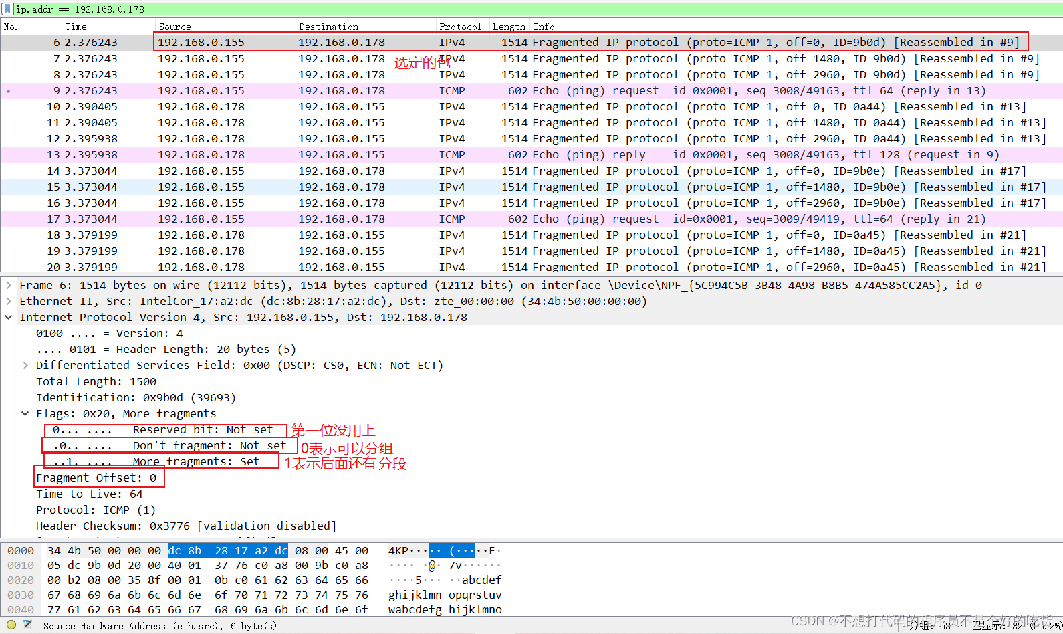Screen dimensions: 1063x634
Task: Click highlighted hex bytes dc 8b 28 17
Action: pos(228,550)
